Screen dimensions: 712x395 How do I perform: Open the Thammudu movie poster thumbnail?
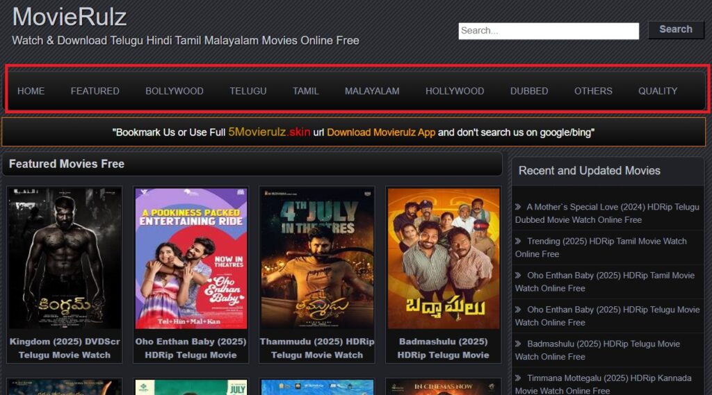click(317, 258)
